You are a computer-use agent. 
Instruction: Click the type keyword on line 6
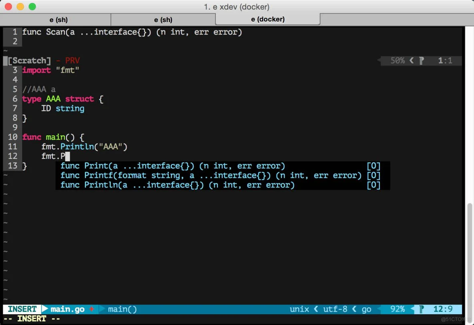pos(32,99)
